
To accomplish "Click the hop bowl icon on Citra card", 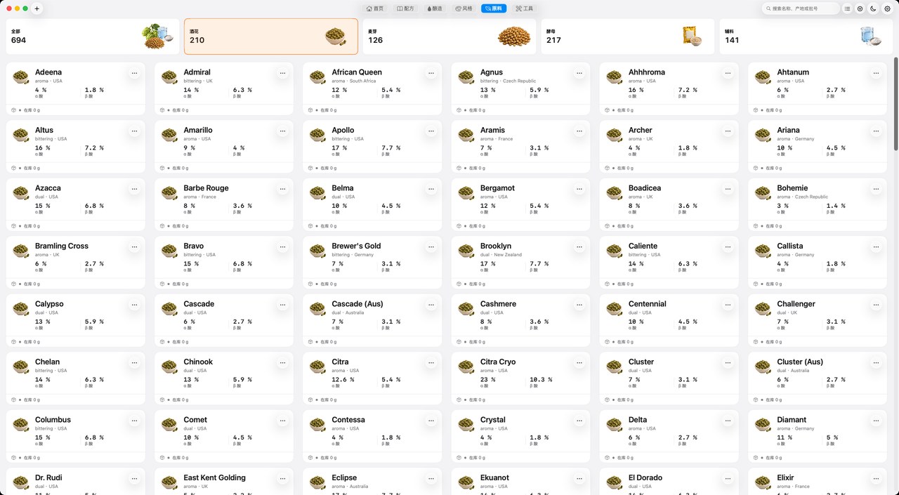I will click(x=317, y=367).
